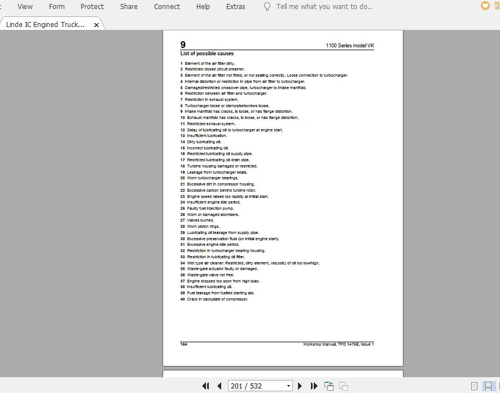This screenshot has width=500, height=393.
Task: Click the 'Tell me what you want to do' search field
Action: [324, 6]
